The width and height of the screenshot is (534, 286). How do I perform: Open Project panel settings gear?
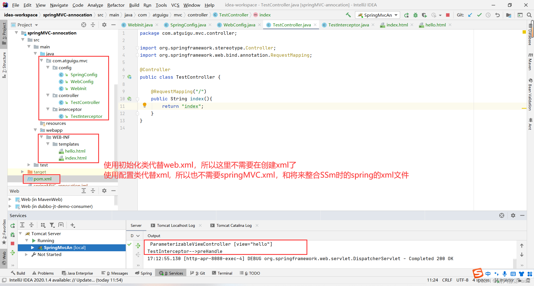(x=104, y=25)
